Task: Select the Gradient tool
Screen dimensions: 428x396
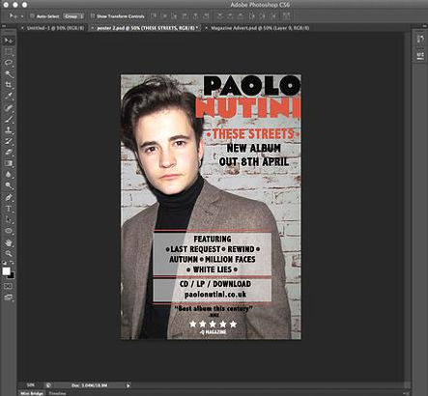Action: click(x=9, y=163)
